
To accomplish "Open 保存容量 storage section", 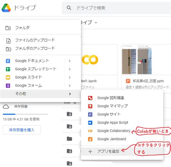I will click(x=21, y=106).
